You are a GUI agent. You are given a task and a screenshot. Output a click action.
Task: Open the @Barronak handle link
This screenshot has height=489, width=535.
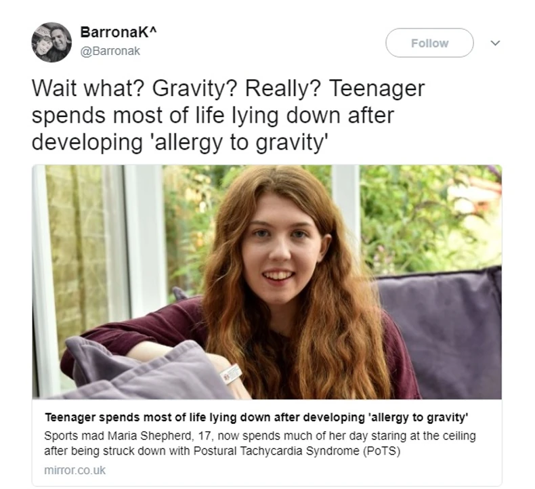point(110,51)
